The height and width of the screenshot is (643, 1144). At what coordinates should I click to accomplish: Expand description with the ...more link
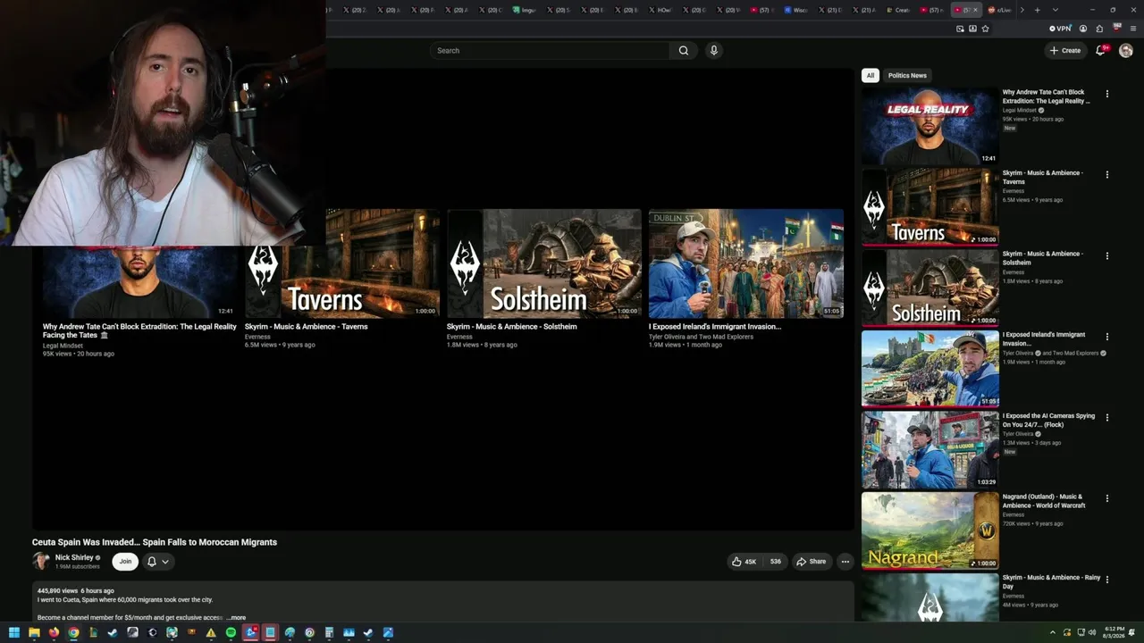click(236, 618)
